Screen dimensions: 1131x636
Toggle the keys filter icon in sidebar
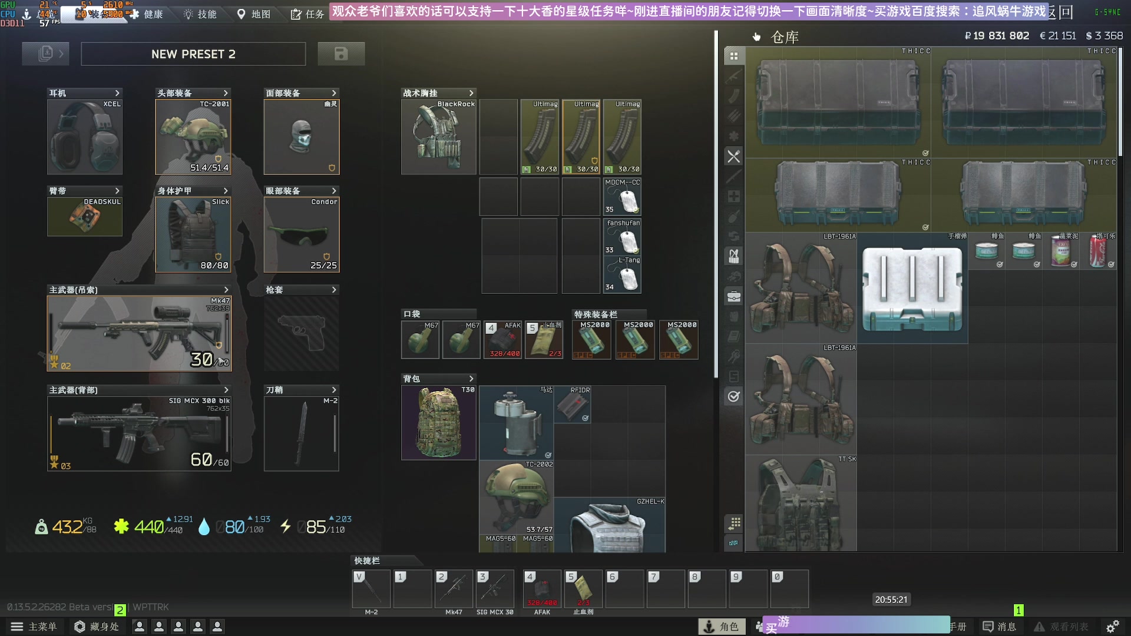tap(733, 356)
